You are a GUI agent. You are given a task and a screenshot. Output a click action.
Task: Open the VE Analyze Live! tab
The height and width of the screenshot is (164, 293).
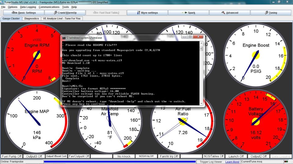(62, 19)
